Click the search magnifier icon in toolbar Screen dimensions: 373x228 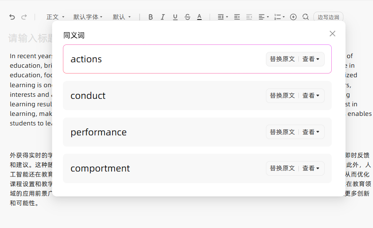click(305, 17)
